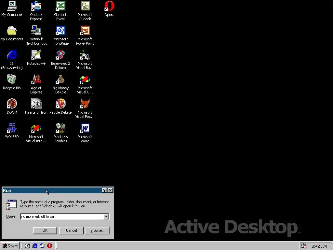
Task: Click the Browse... button
Action: (x=98, y=230)
